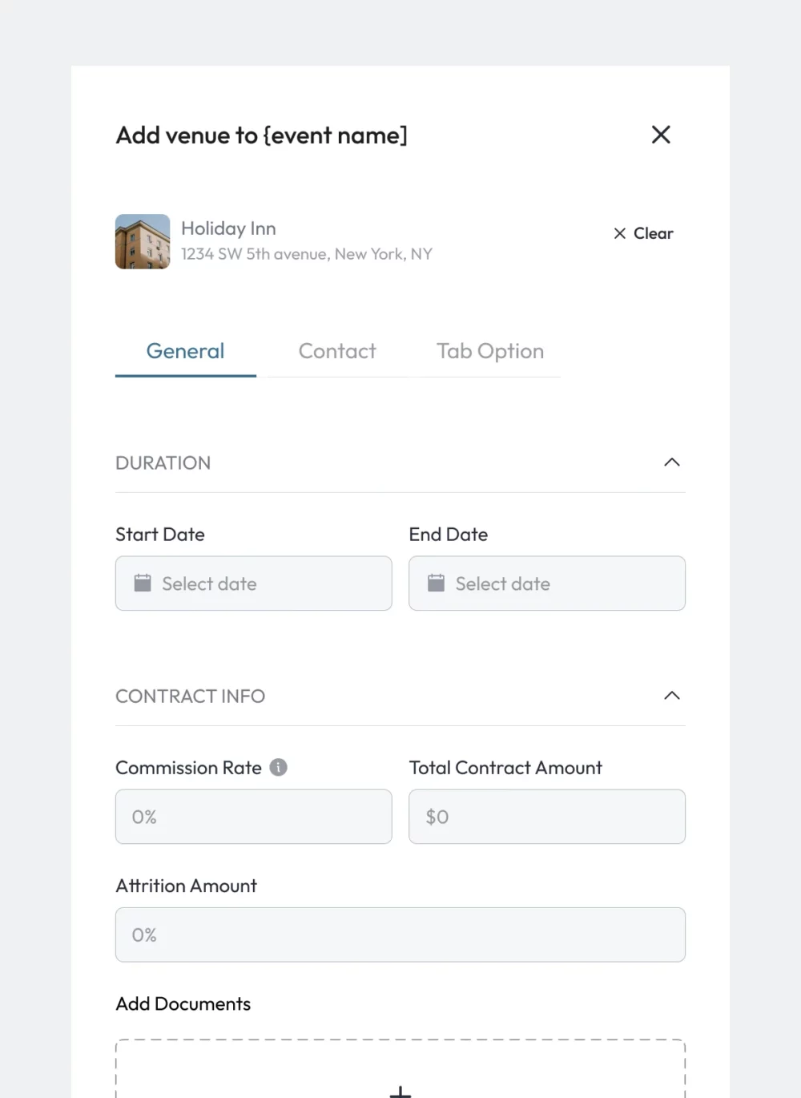801x1098 pixels.
Task: Open the Start Date picker field
Action: [254, 583]
